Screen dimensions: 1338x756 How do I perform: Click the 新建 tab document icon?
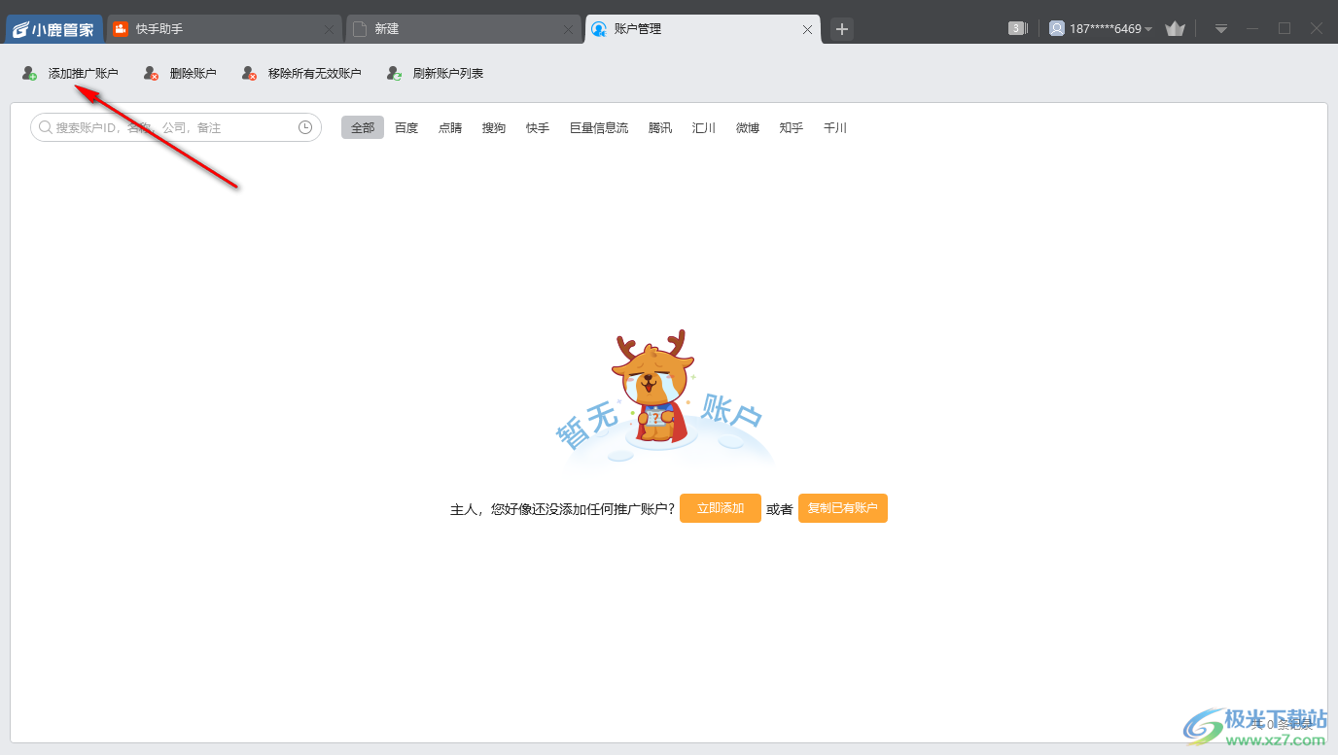[x=360, y=29]
